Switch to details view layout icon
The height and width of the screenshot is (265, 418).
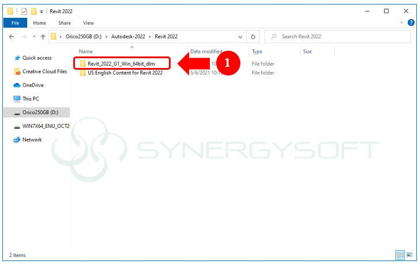pyautogui.click(x=400, y=255)
